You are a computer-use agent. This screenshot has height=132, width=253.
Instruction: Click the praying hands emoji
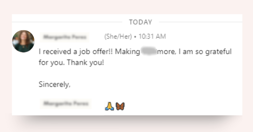(110, 106)
